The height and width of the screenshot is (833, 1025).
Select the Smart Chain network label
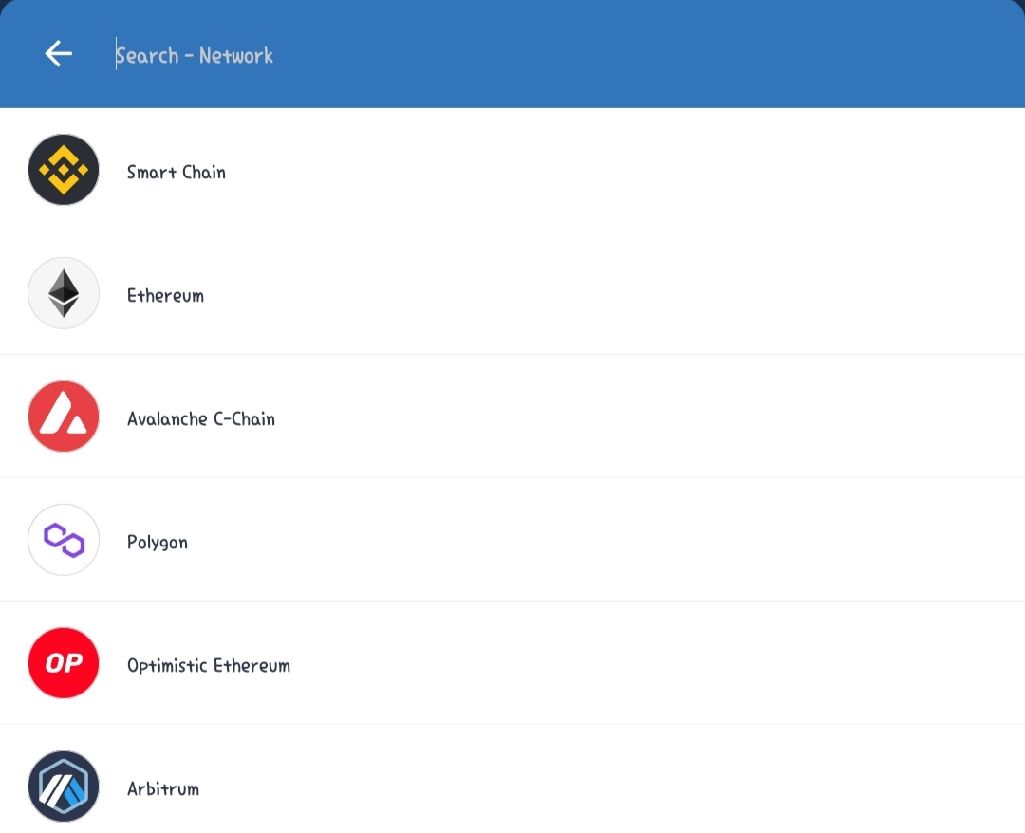(177, 172)
